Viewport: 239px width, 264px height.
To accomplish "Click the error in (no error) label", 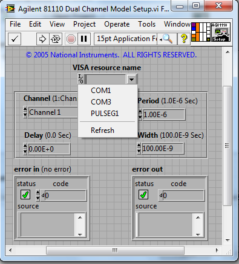I will pyautogui.click(x=42, y=169).
